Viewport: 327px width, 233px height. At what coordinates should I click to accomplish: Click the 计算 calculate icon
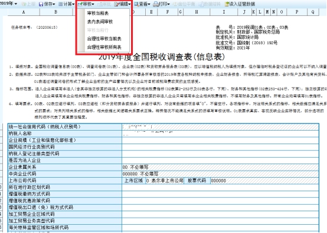[60, 4]
